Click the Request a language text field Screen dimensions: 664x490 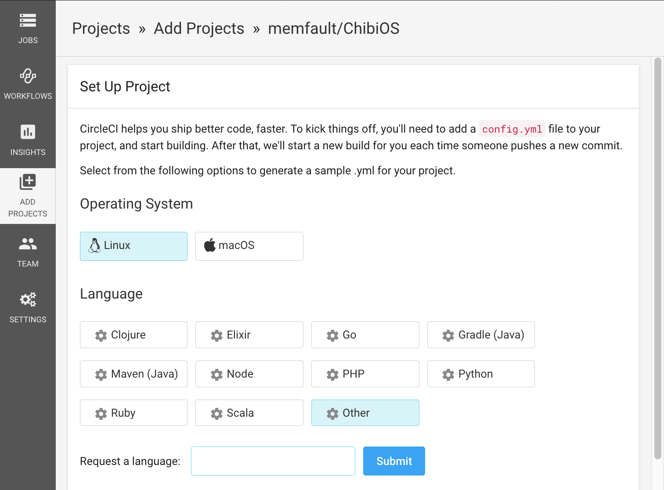tap(273, 461)
